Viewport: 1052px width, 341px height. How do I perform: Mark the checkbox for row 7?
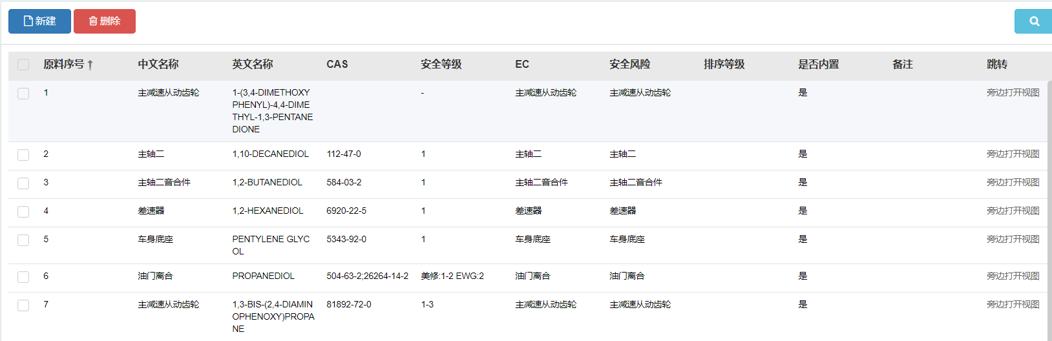23,305
